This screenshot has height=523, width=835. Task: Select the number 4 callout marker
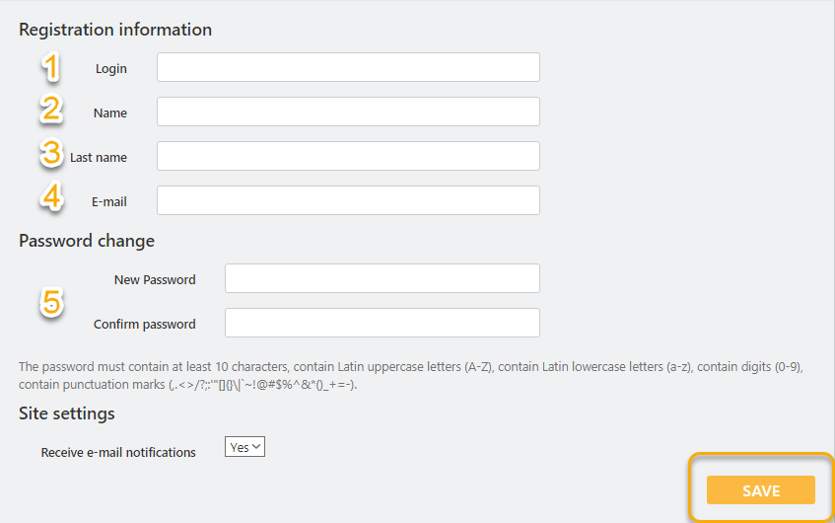51,196
